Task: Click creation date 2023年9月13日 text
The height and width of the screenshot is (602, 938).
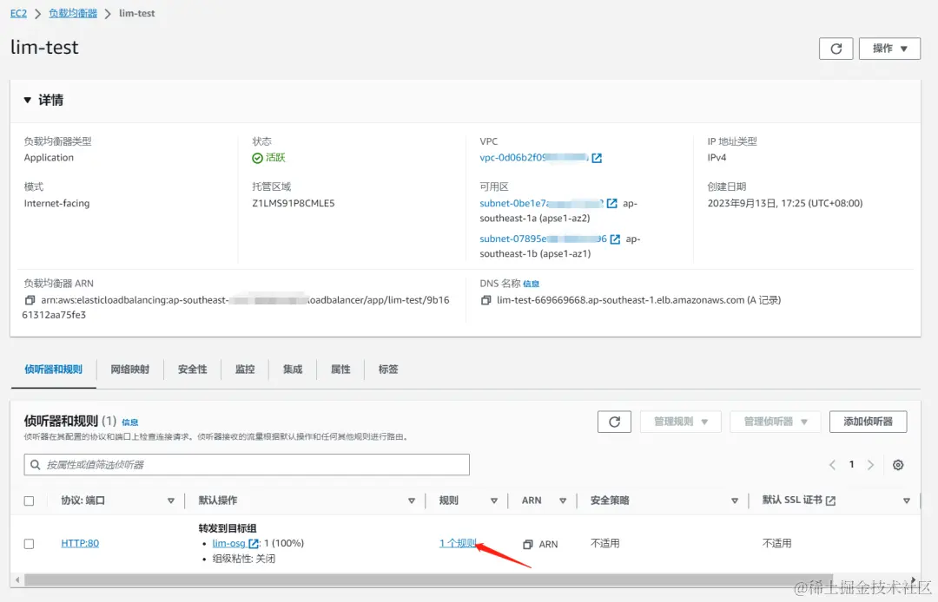Action: (x=785, y=204)
